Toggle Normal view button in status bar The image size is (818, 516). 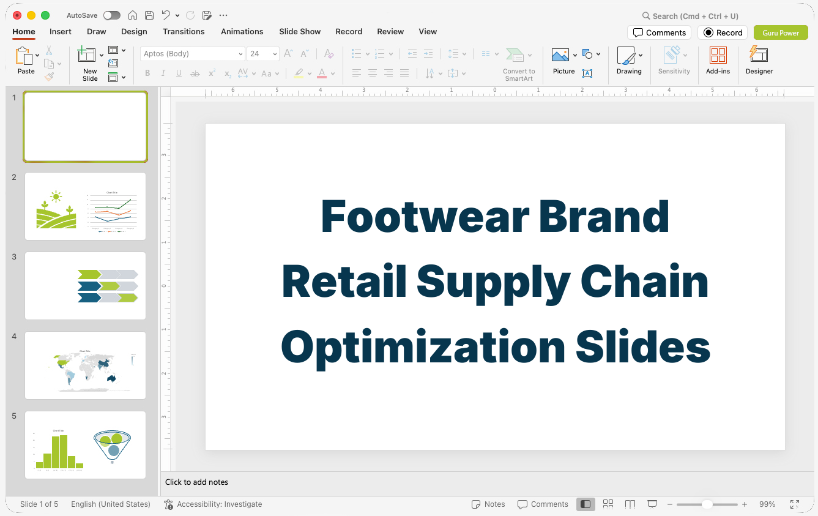[x=586, y=504]
